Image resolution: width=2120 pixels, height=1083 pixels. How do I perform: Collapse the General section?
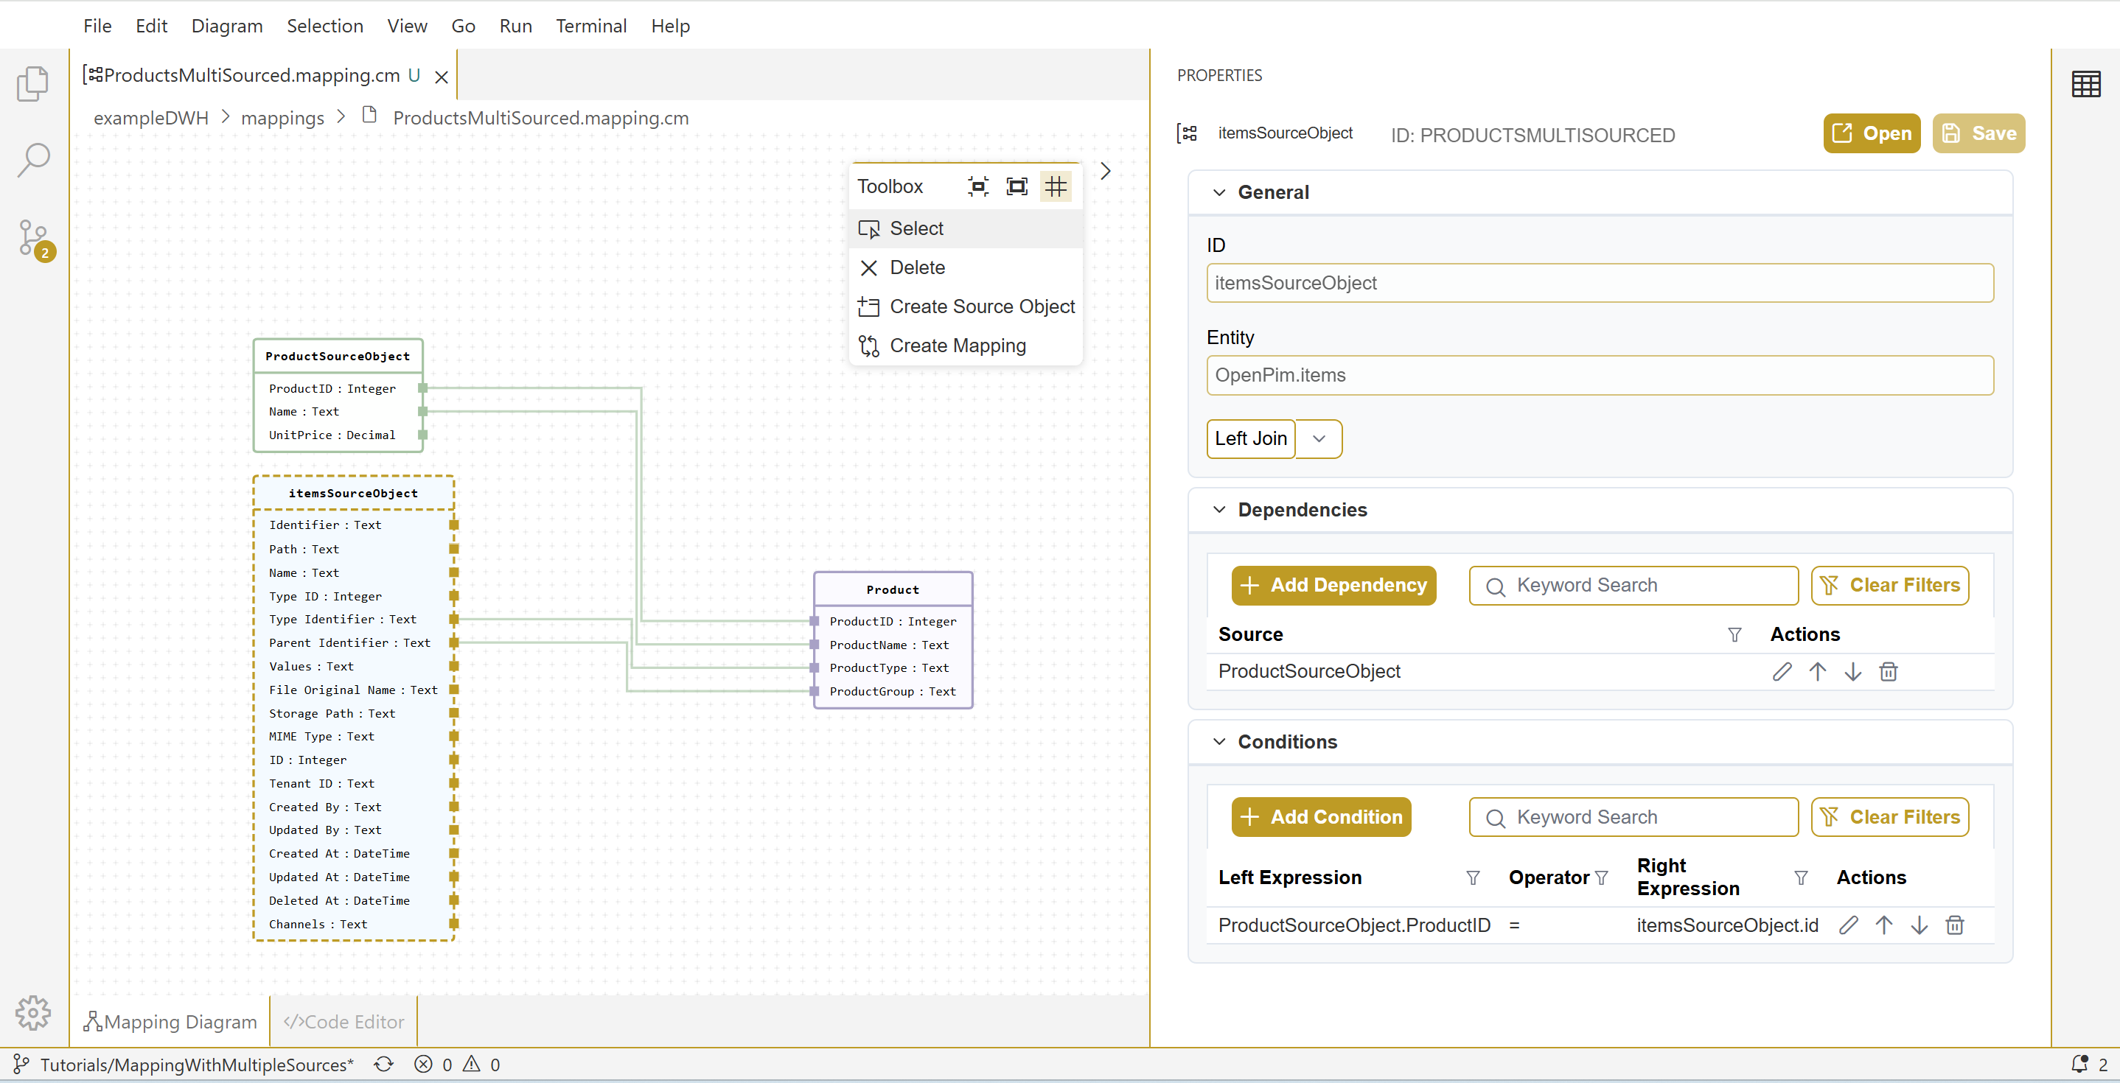click(1220, 192)
